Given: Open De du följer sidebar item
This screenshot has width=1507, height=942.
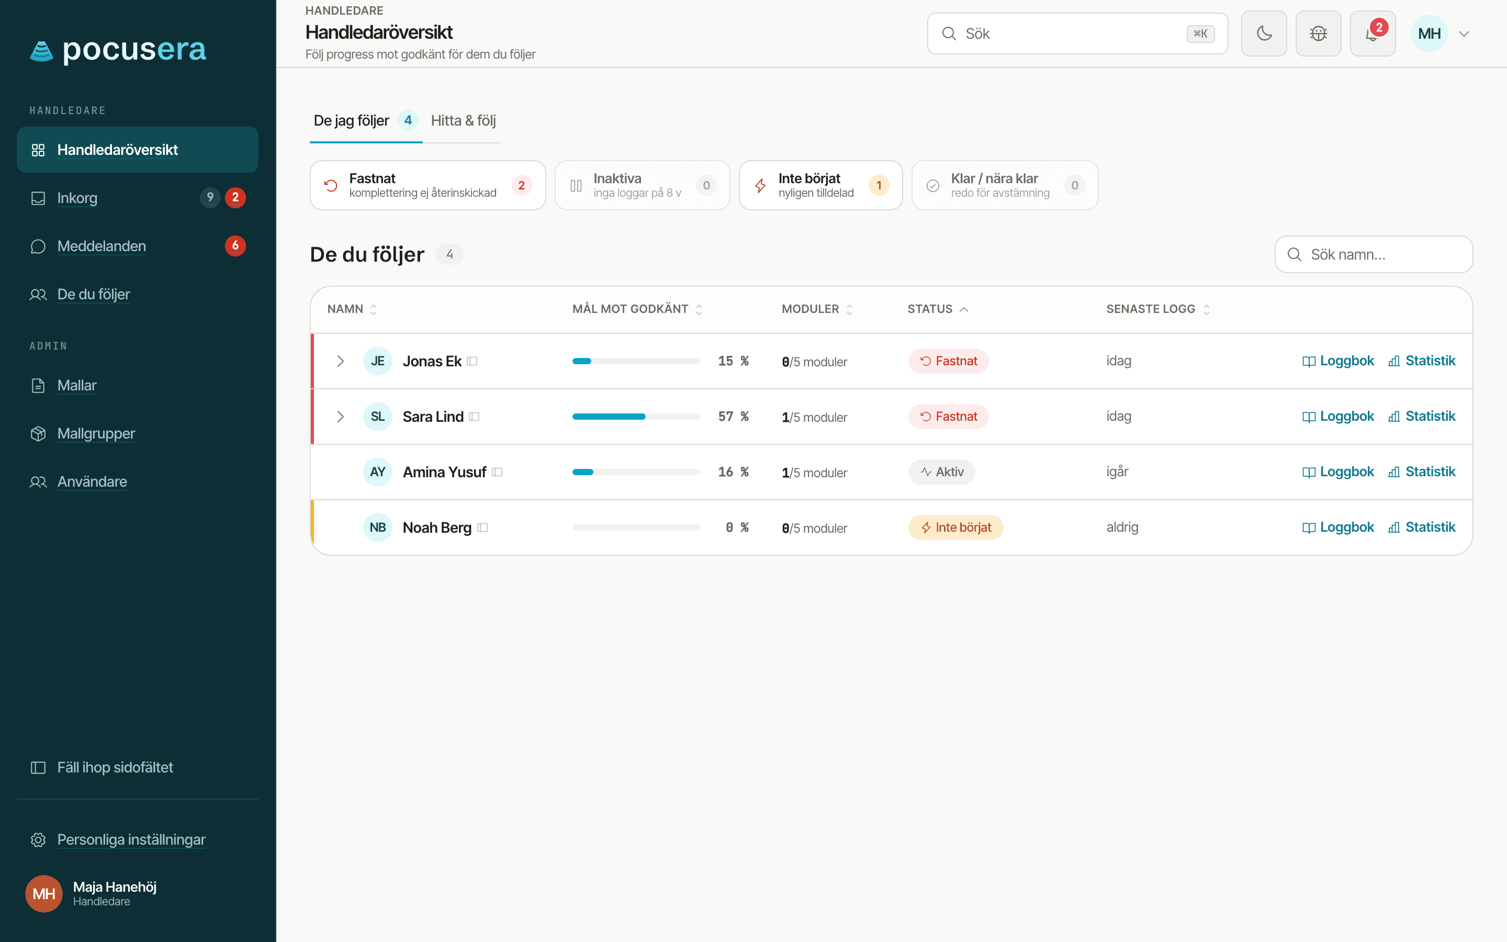Looking at the screenshot, I should click(x=138, y=294).
